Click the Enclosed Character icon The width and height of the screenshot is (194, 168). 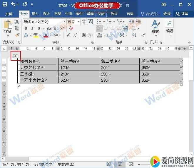pyautogui.click(x=90, y=35)
